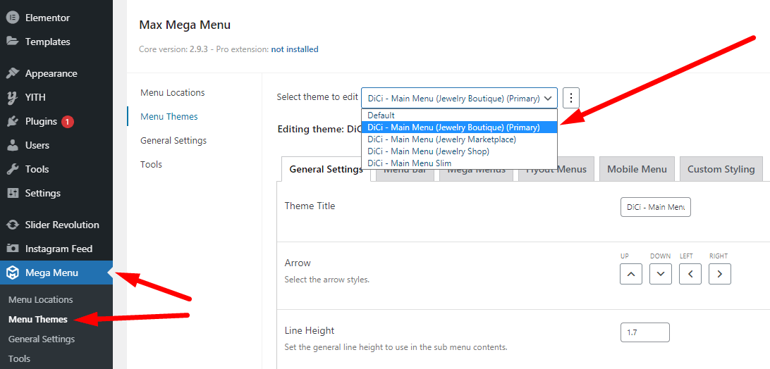
Task: Open the Select theme to edit dropdown
Action: click(x=459, y=98)
